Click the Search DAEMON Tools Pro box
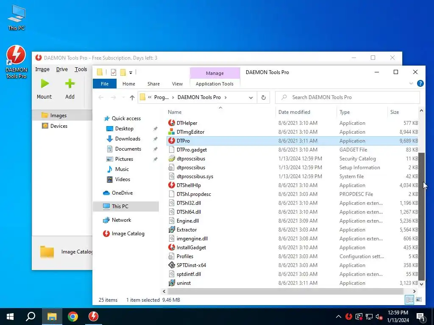Viewport: 434px width, 325px height. [x=348, y=97]
